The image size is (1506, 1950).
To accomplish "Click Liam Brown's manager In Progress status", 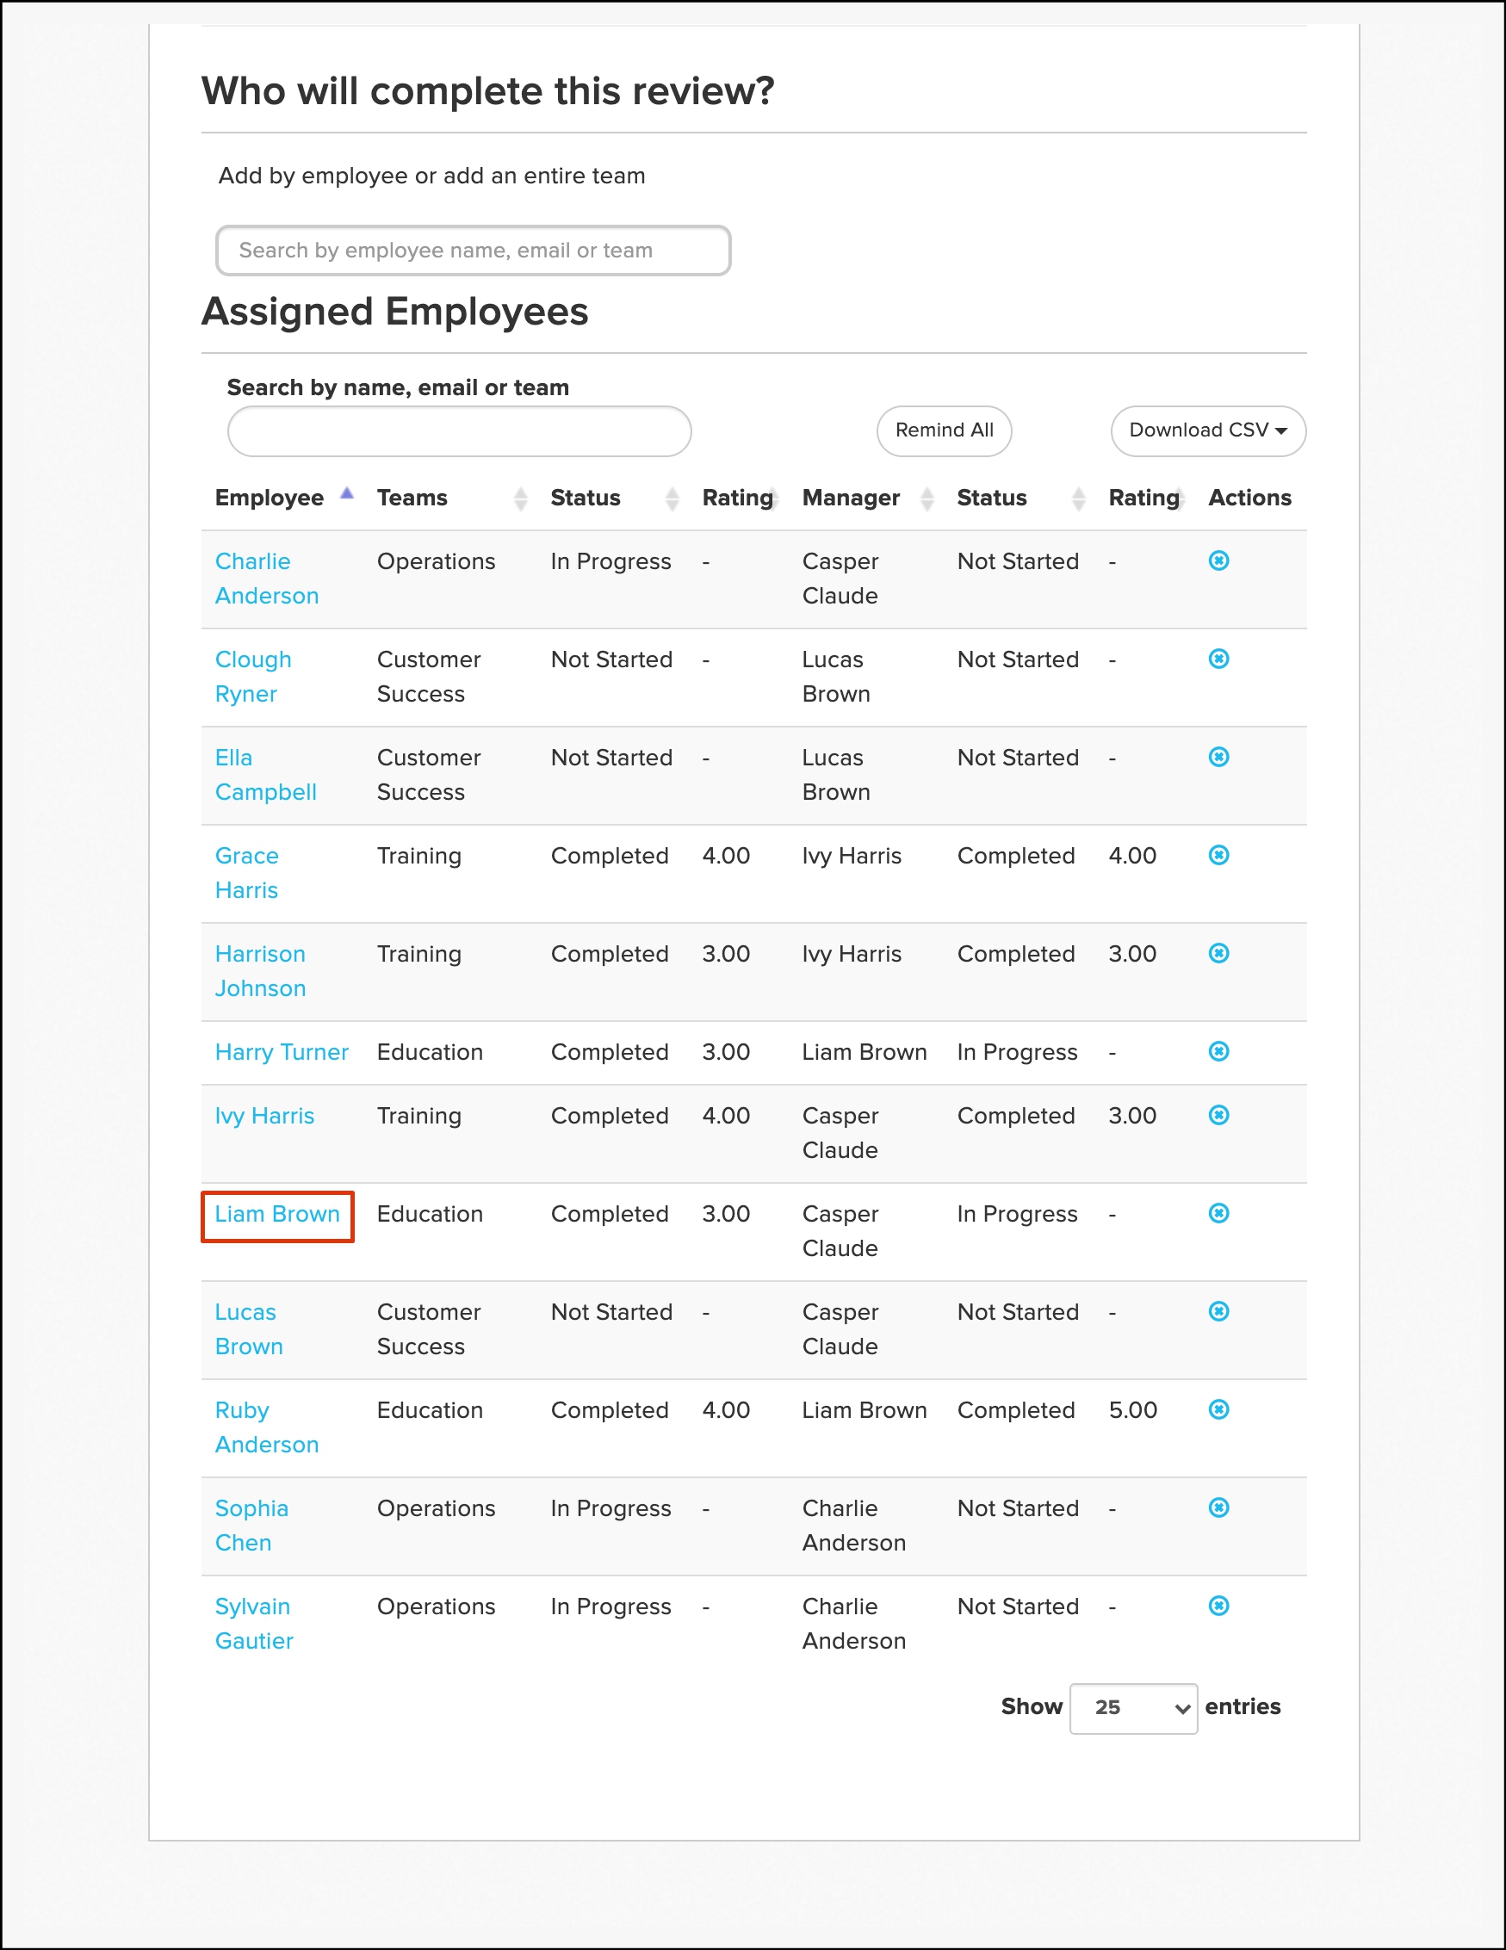I will click(1018, 1214).
